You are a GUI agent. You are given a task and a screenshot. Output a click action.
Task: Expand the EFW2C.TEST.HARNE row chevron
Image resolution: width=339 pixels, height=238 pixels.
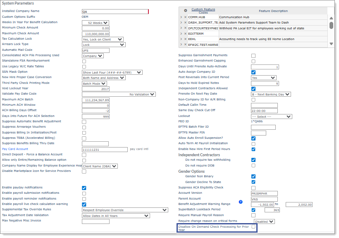coord(181,44)
